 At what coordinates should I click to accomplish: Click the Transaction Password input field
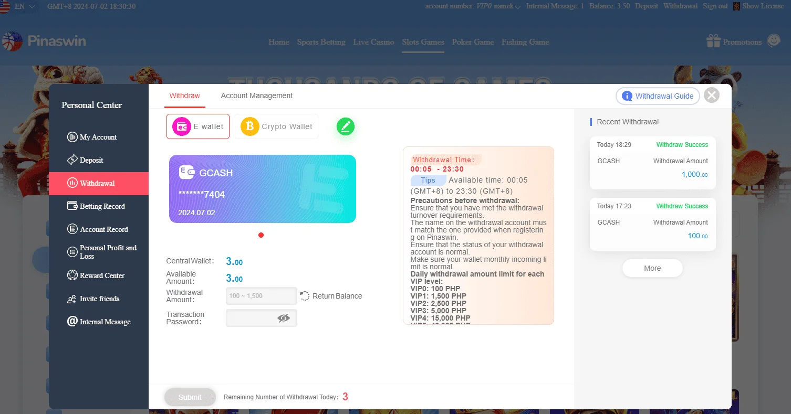(262, 318)
